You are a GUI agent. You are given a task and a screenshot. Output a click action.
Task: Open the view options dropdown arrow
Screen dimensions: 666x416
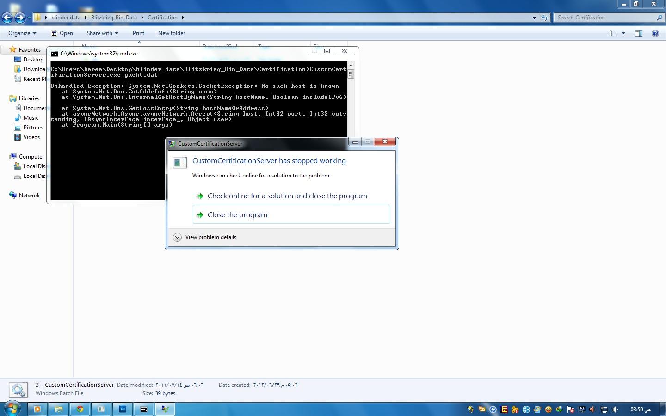pyautogui.click(x=623, y=33)
